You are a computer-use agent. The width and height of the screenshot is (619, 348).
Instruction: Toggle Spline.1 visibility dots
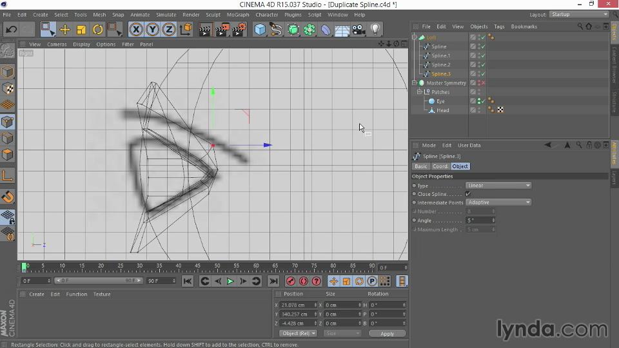[479, 55]
